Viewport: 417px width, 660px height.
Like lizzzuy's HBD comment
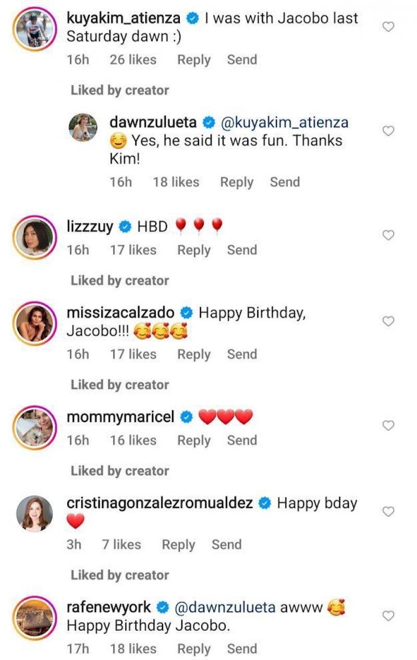[388, 235]
